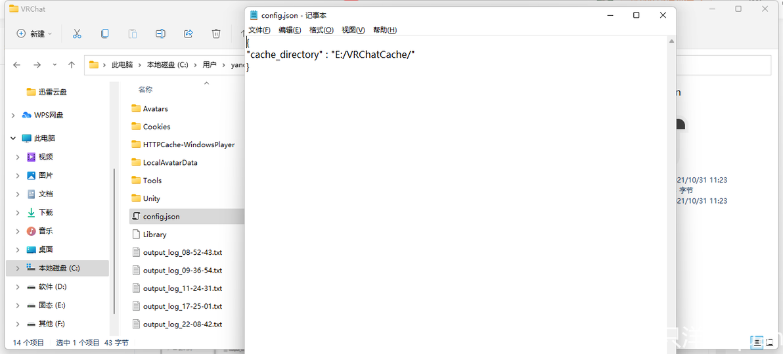Click the 图片 pictures icon

click(x=32, y=175)
